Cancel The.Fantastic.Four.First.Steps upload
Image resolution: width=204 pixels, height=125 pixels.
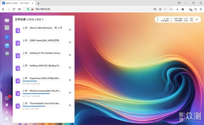[x=70, y=105]
